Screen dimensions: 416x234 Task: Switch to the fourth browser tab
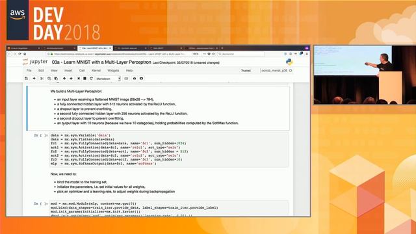130,48
